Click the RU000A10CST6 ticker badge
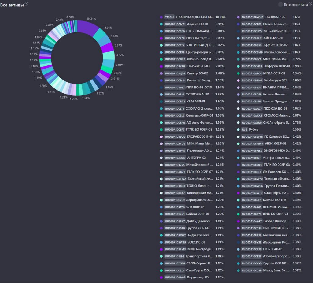Viewport: 313px width, 283px height. click(175, 31)
